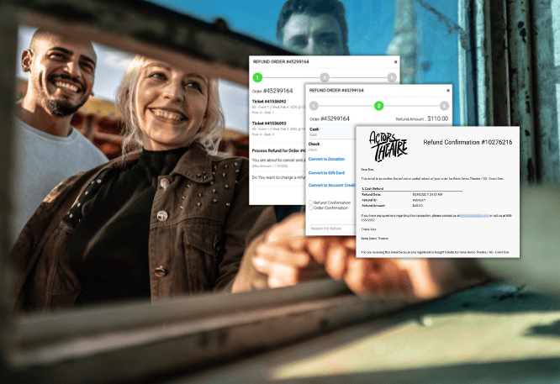Go to gray step 3 in ticket list dialog

[x=392, y=77]
